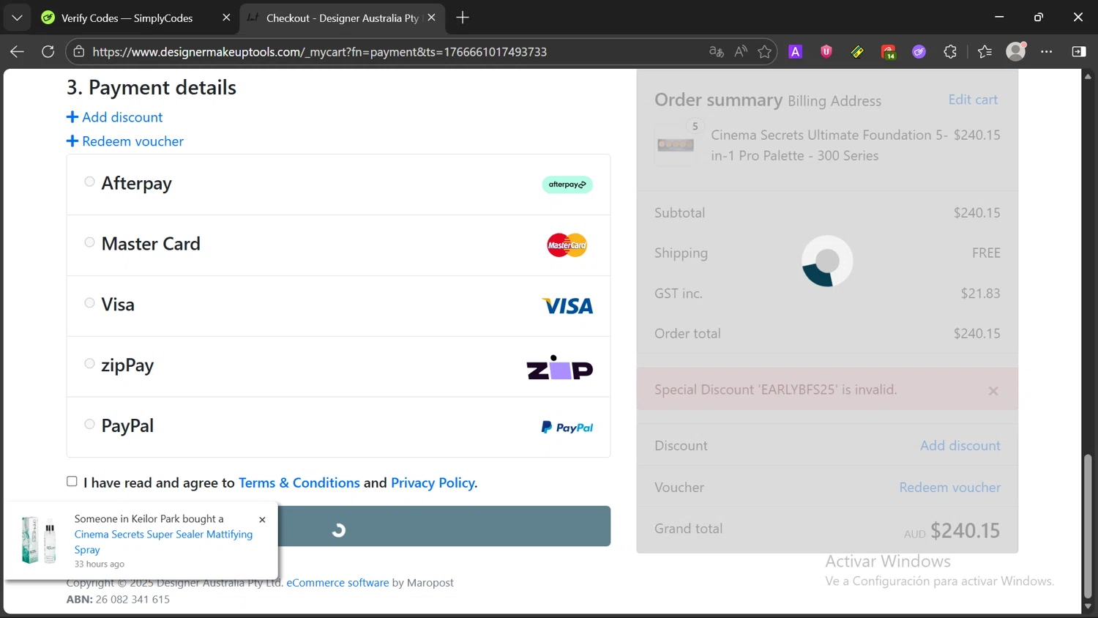The image size is (1098, 618).
Task: Open the Favorites list
Action: (x=985, y=51)
